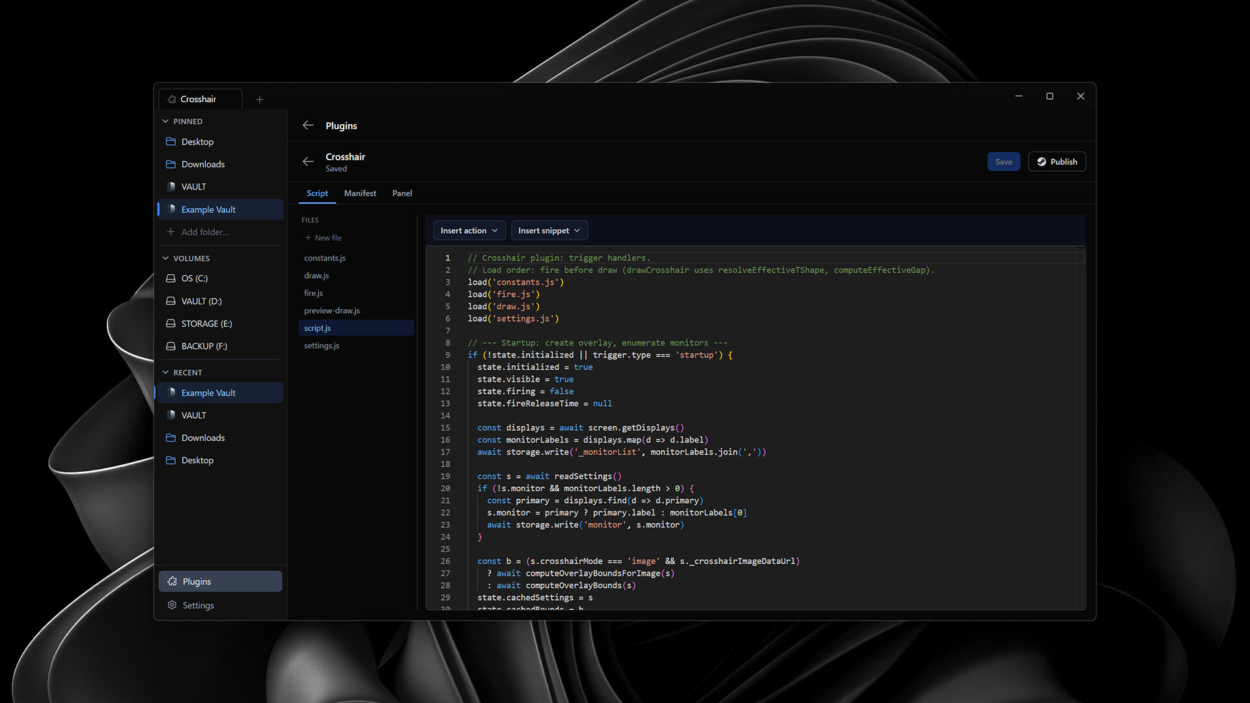Click the Plugins puzzle icon in sidebar
Viewport: 1250px width, 703px height.
pos(173,581)
